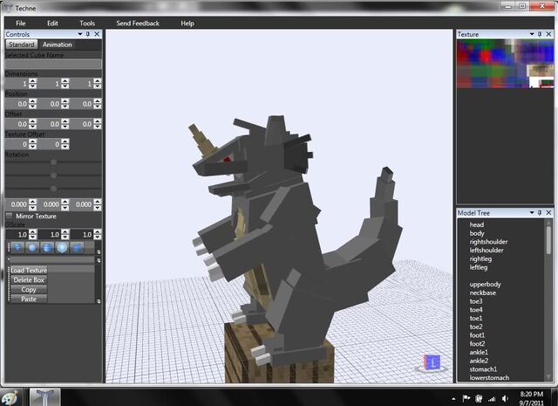Expand Load Texture toolbar overflow arrow
The height and width of the screenshot is (406, 558).
point(99,301)
